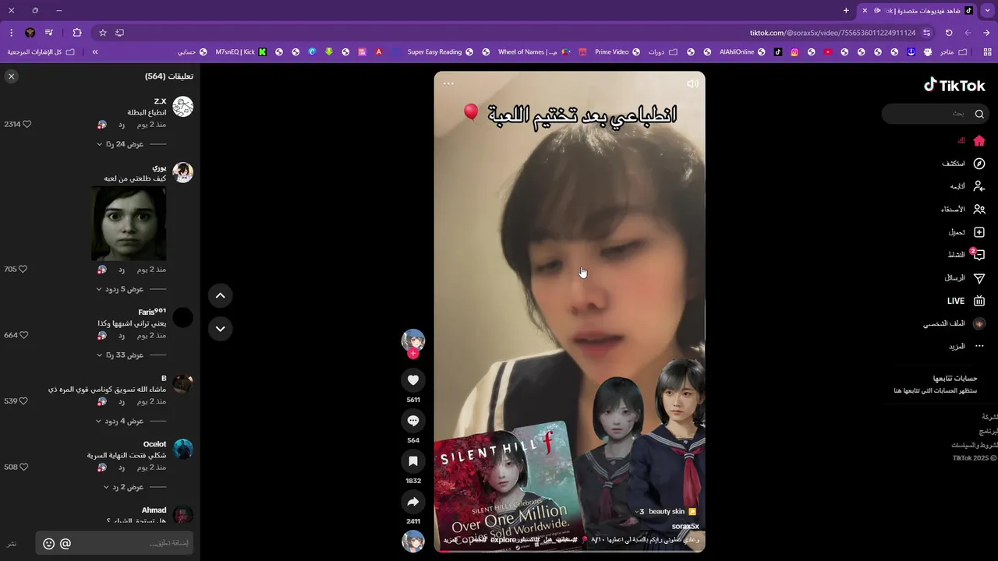Open sorax5x username on video

[x=685, y=527]
